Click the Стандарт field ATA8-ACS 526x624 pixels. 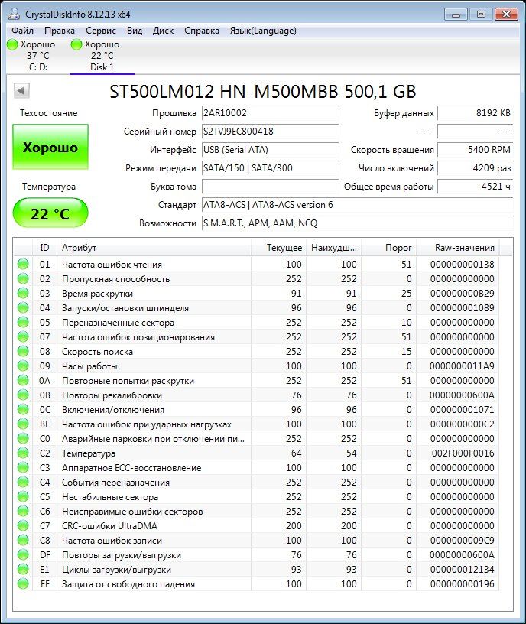click(357, 205)
